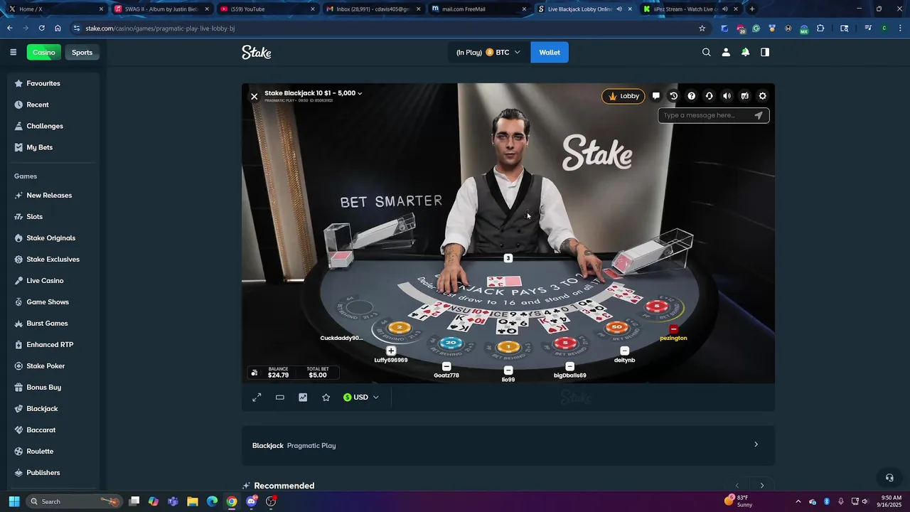Remove bet behind on lio99's seat

pyautogui.click(x=508, y=370)
